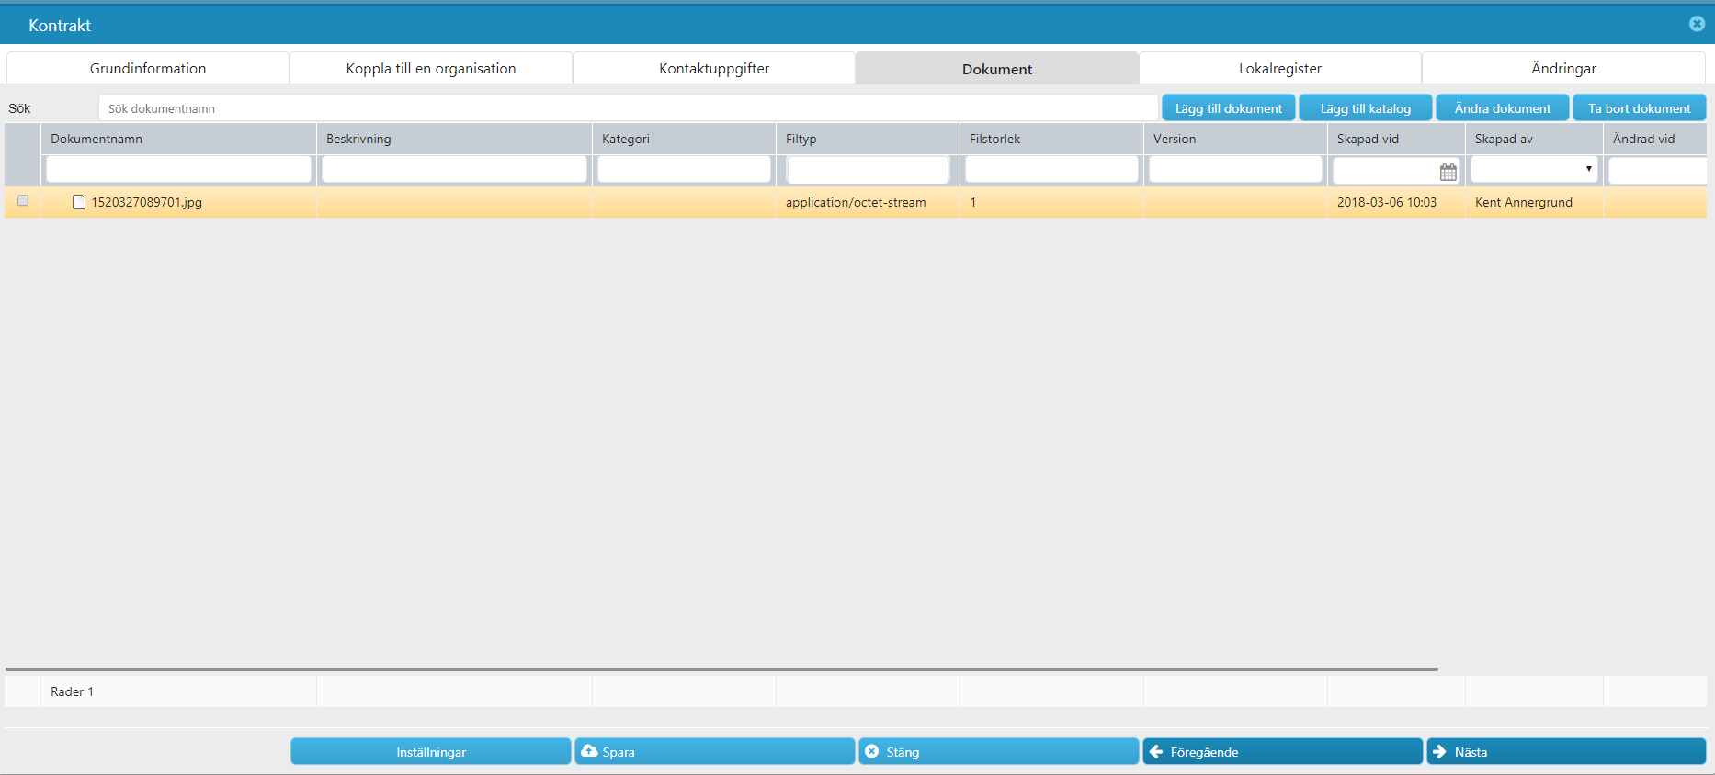Click the Rader 1 footer text
The image size is (1715, 775).
coord(72,691)
